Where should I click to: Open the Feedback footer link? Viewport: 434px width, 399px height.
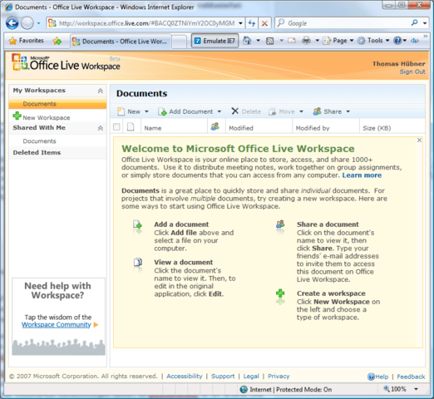point(411,377)
